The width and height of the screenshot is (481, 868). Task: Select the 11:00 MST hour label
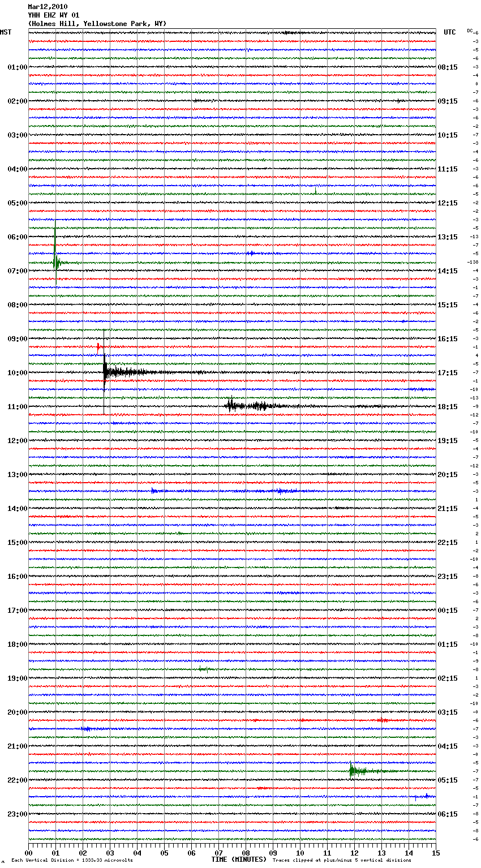tap(18, 407)
